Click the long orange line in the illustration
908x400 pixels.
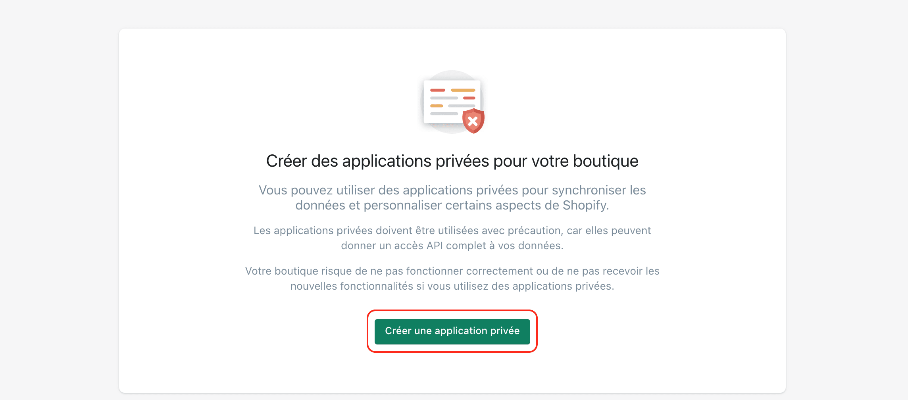point(463,90)
